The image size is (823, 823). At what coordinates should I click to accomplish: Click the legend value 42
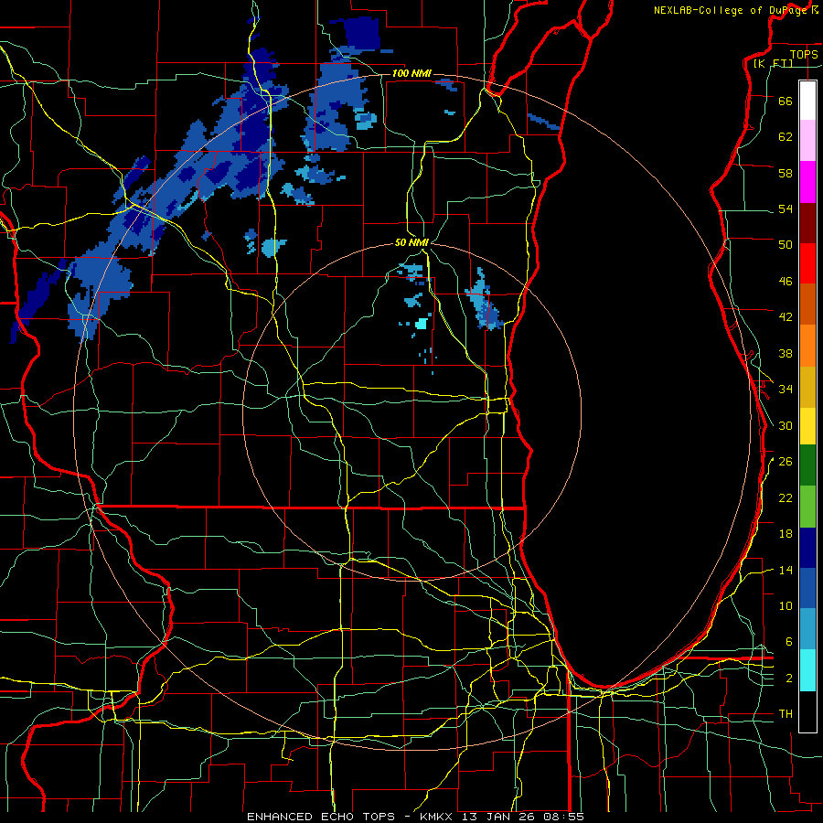coord(786,316)
